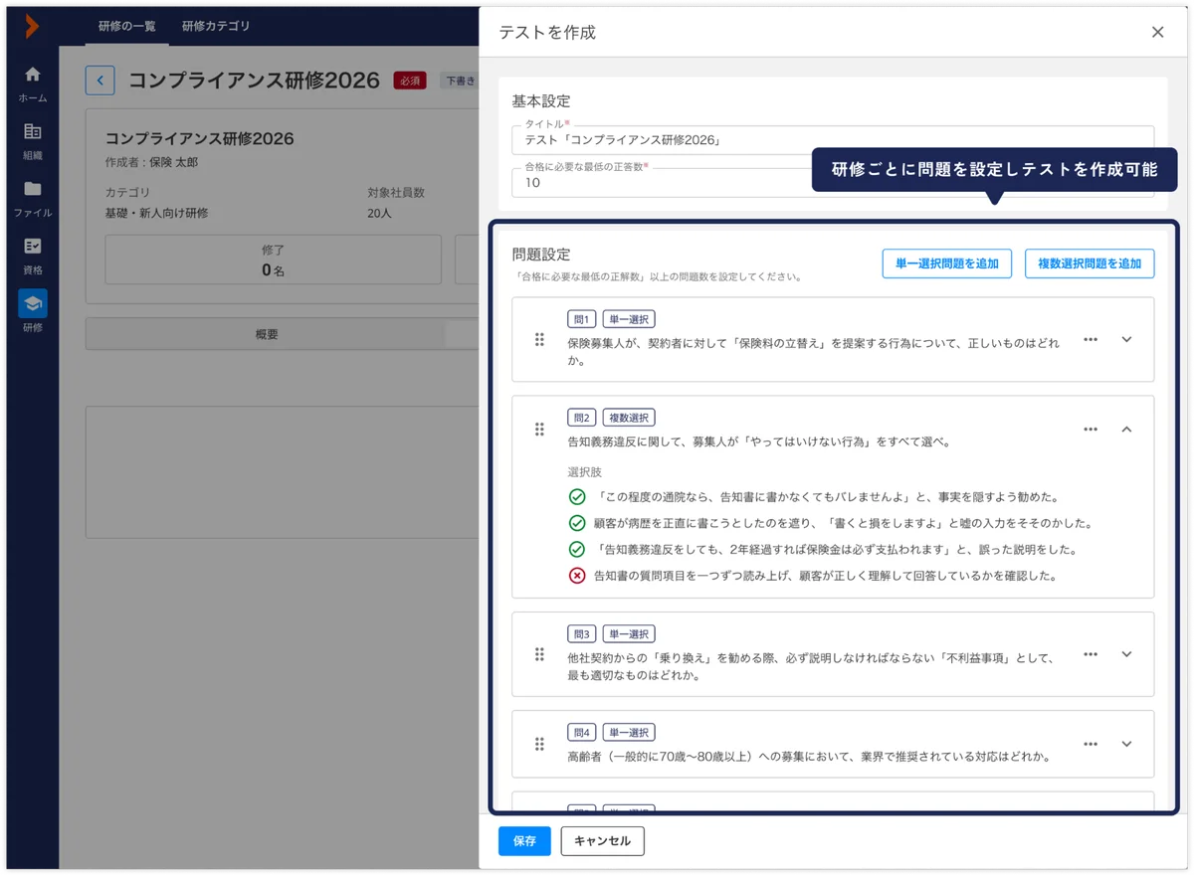
Task: Open the three-dot menu on question 問3
Action: [x=1090, y=654]
